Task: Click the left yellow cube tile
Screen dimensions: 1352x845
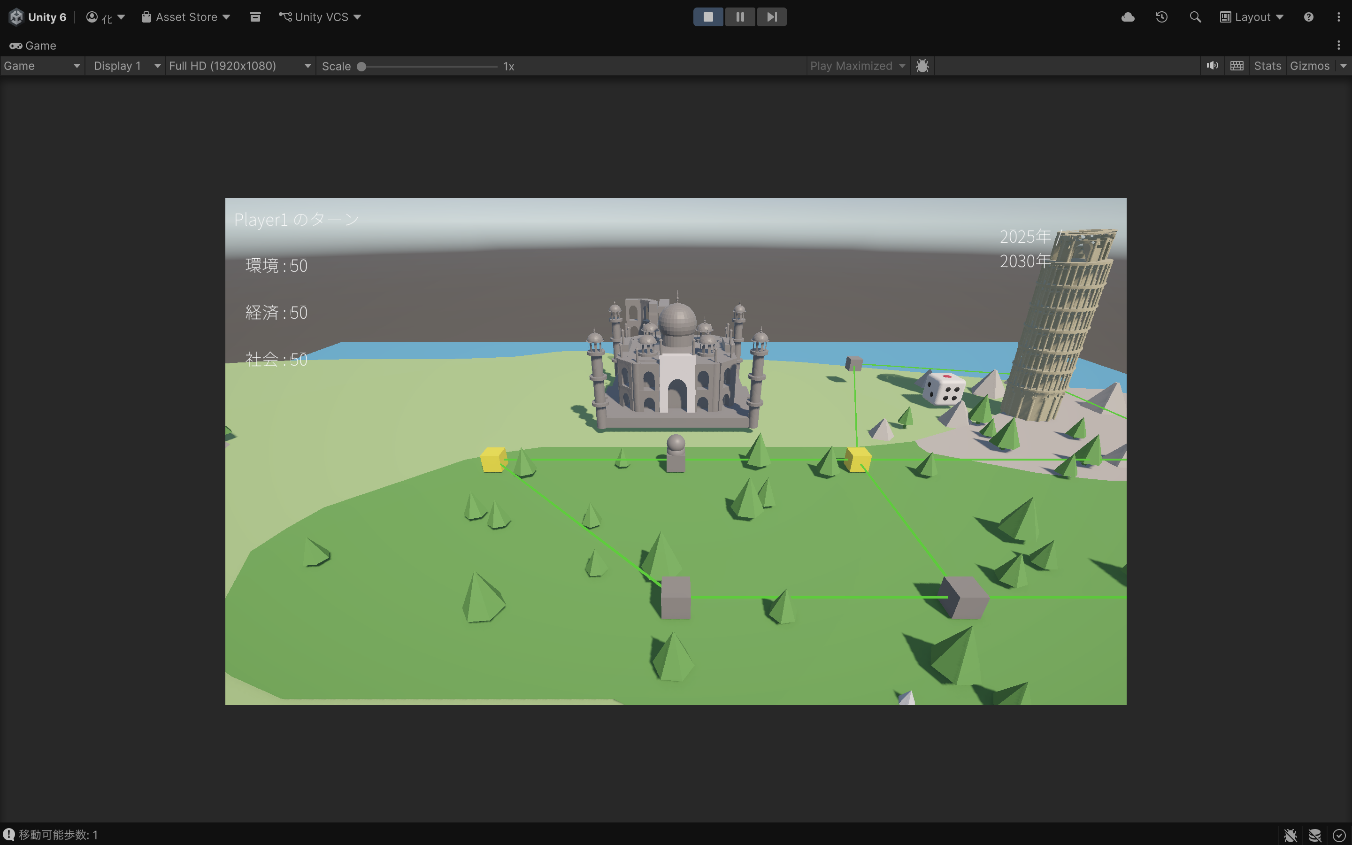Action: pyautogui.click(x=493, y=460)
